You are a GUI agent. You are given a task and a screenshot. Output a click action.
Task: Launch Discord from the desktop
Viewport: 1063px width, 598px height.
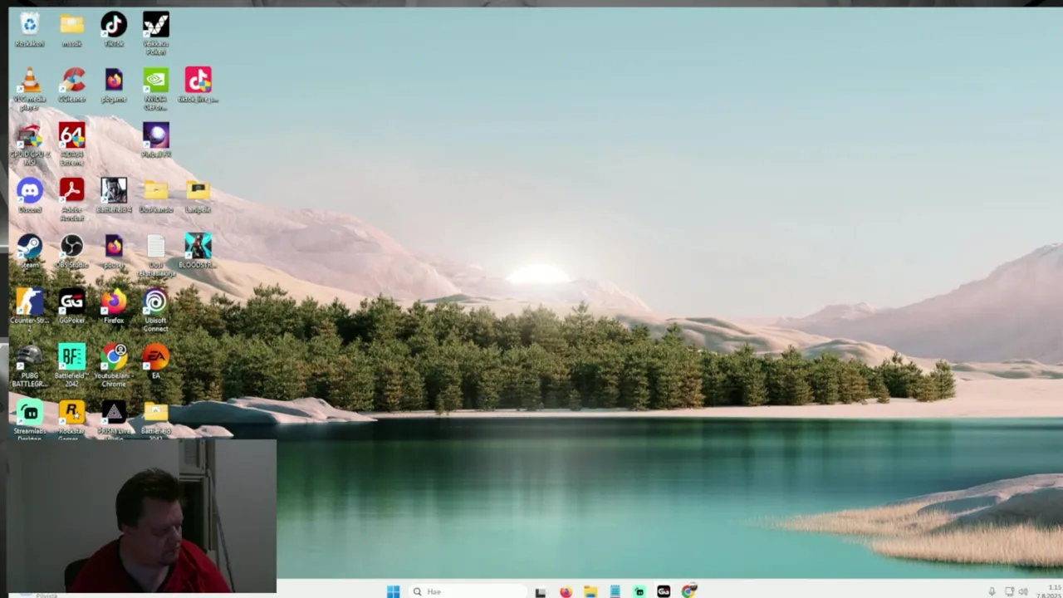tap(30, 195)
